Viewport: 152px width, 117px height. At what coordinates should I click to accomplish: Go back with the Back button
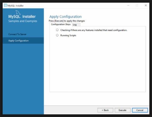[x=105, y=110]
